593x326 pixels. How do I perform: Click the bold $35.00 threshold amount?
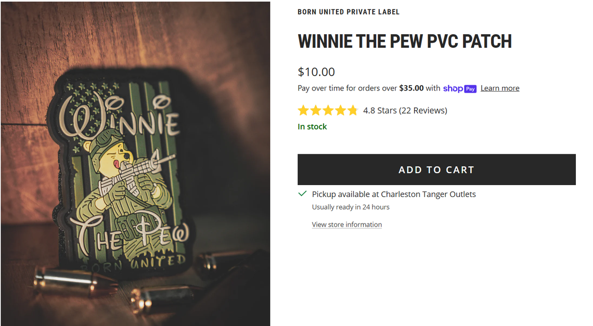point(411,88)
